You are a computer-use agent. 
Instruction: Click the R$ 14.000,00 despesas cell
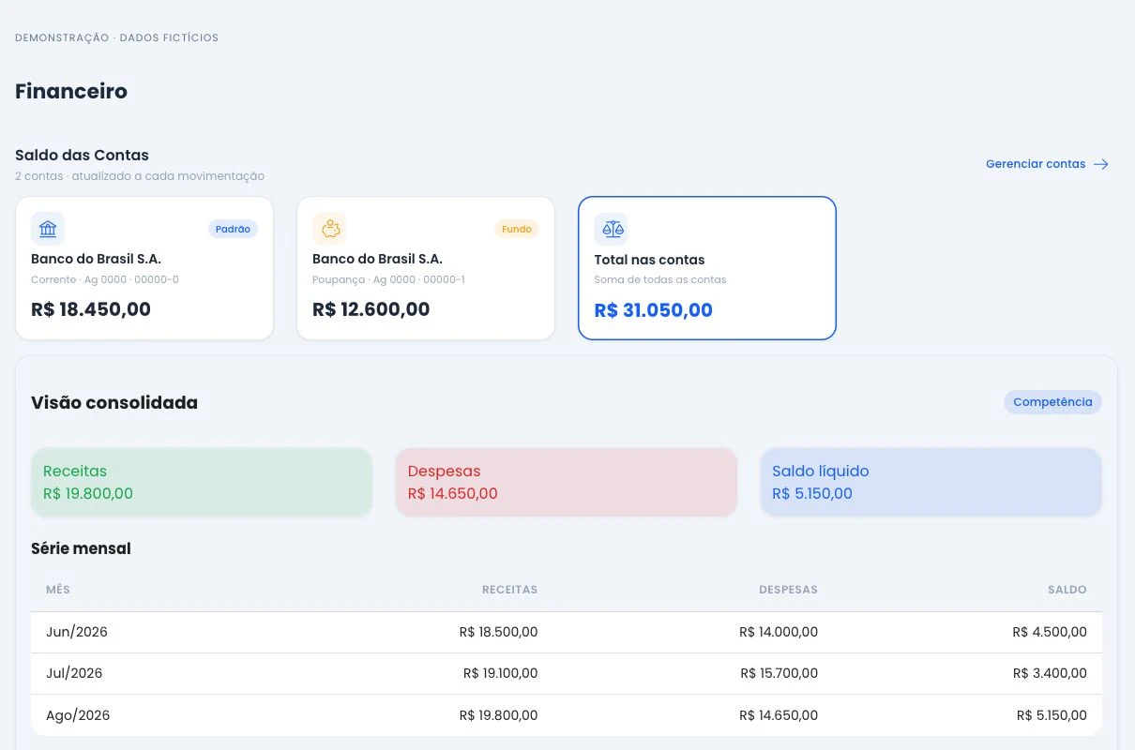[779, 632]
